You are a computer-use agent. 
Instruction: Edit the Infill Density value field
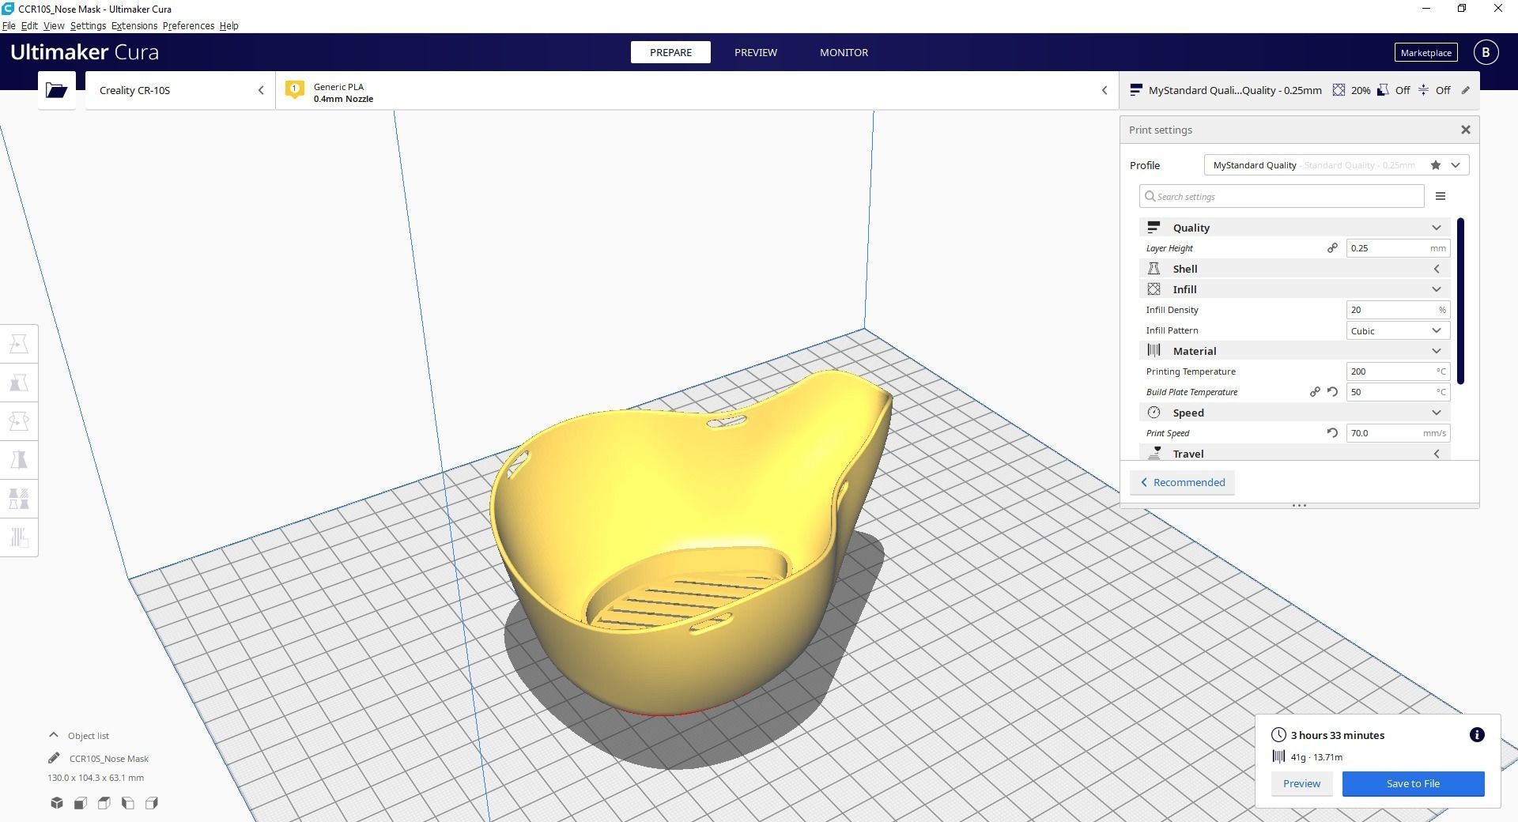pyautogui.click(x=1398, y=310)
